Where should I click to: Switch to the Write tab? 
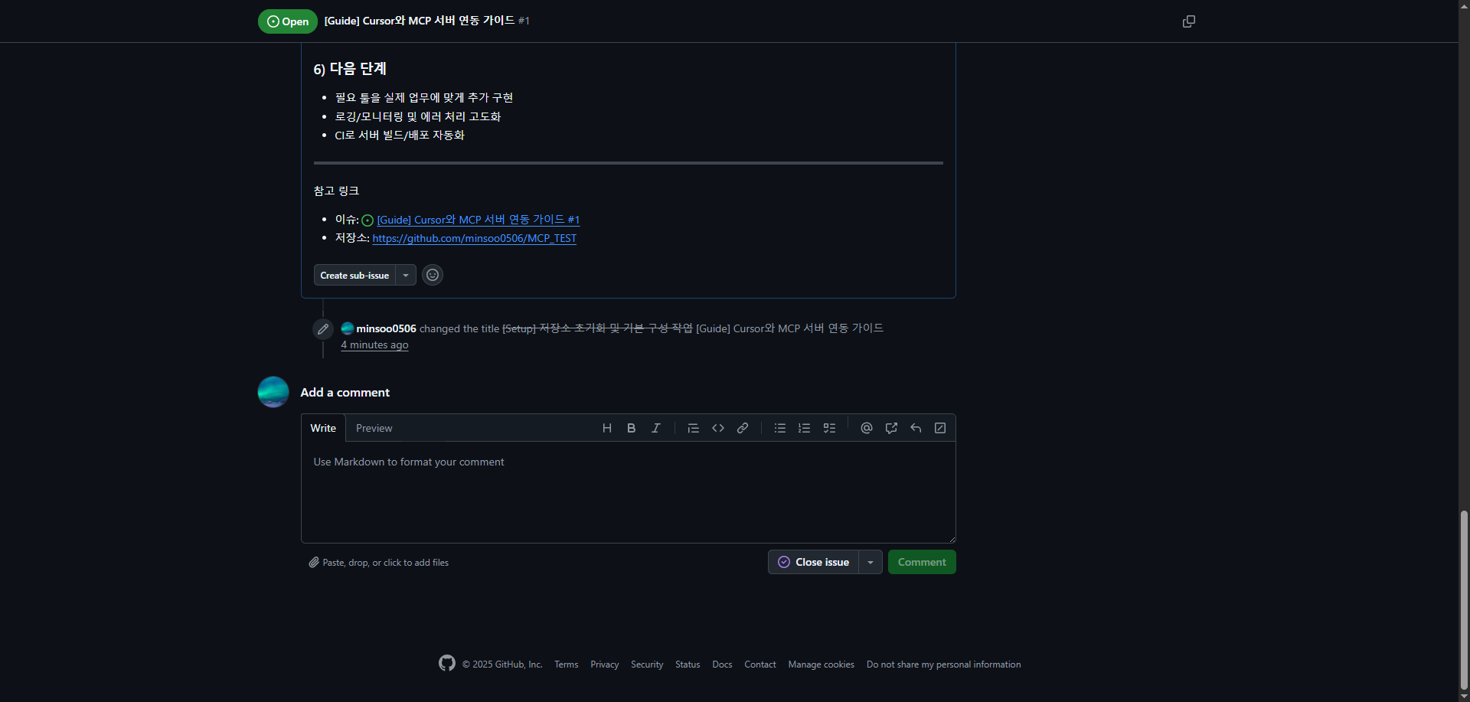click(x=323, y=428)
